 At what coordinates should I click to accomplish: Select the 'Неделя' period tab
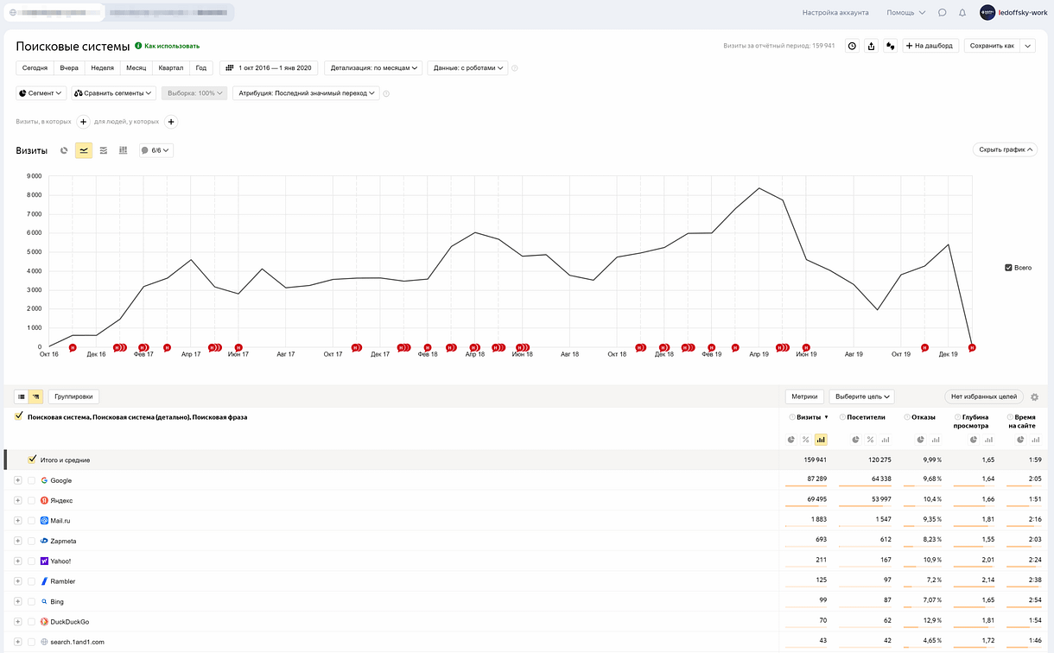click(x=102, y=67)
